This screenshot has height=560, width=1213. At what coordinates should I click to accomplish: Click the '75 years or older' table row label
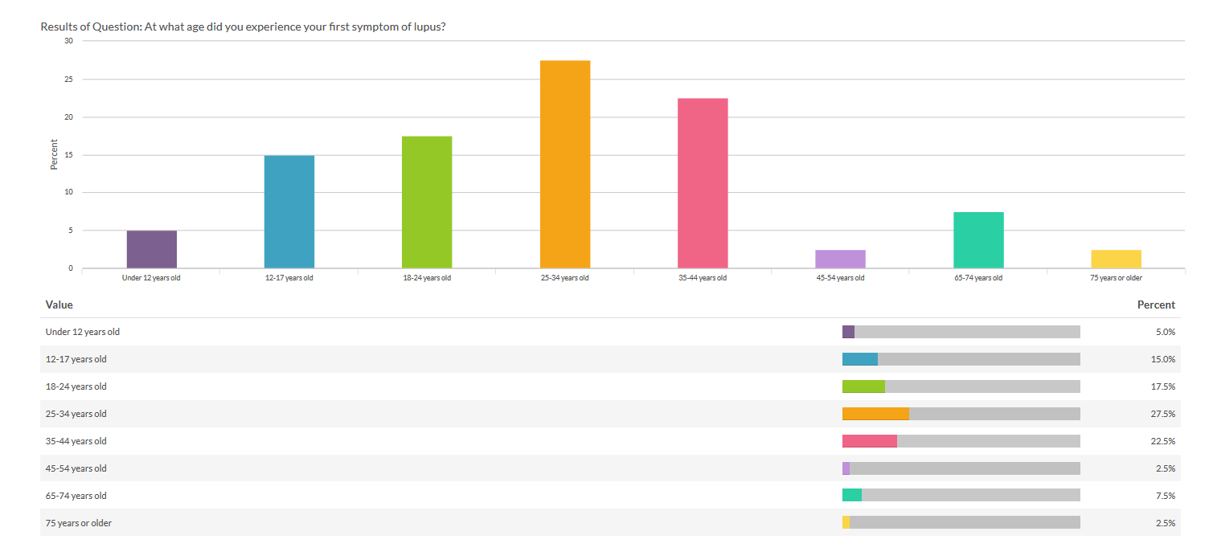pyautogui.click(x=79, y=523)
